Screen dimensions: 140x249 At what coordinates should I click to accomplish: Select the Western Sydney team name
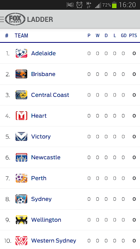(x=54, y=241)
